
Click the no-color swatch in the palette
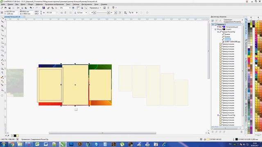click(x=249, y=22)
